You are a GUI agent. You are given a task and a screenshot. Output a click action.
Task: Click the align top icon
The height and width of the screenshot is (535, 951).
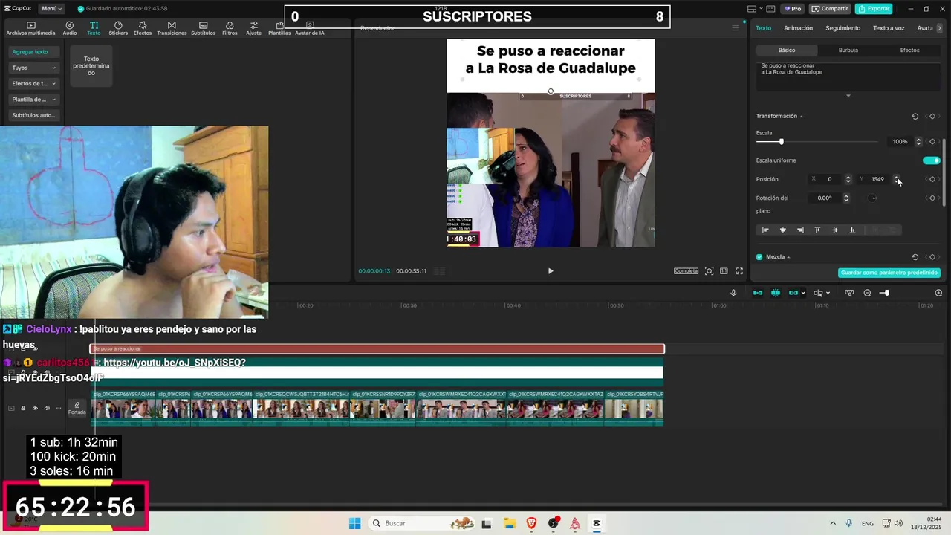[817, 230]
